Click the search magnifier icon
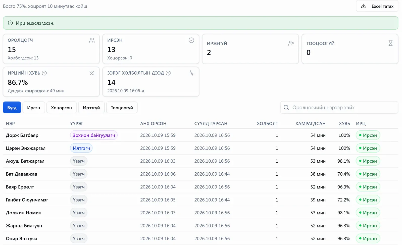Image resolution: width=402 pixels, height=245 pixels. (286, 108)
